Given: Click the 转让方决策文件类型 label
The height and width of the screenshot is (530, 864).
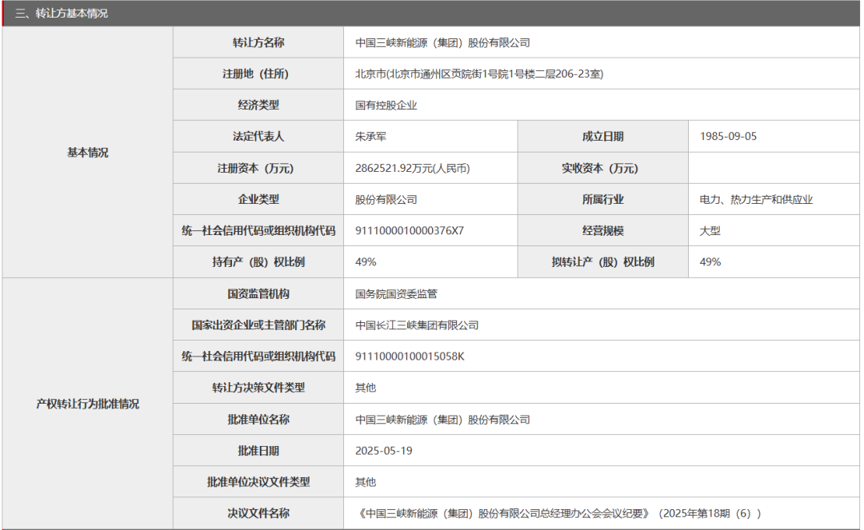Looking at the screenshot, I should [x=258, y=388].
